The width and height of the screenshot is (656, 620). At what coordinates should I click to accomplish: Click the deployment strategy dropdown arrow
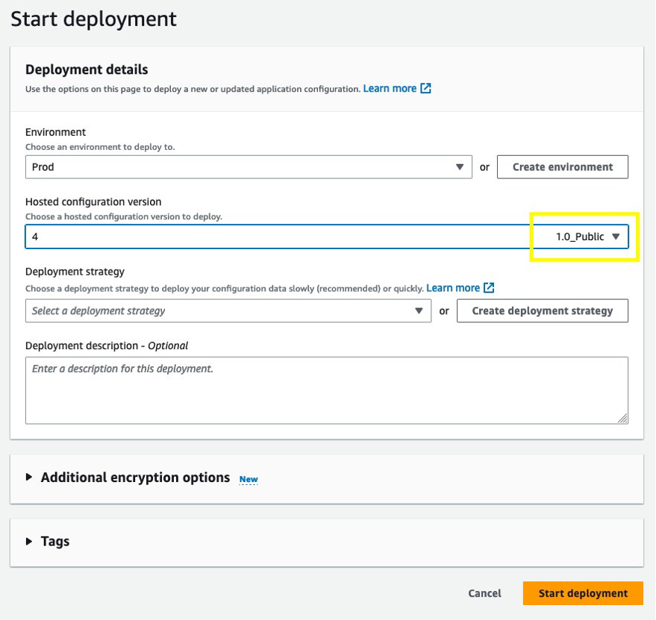coord(419,310)
